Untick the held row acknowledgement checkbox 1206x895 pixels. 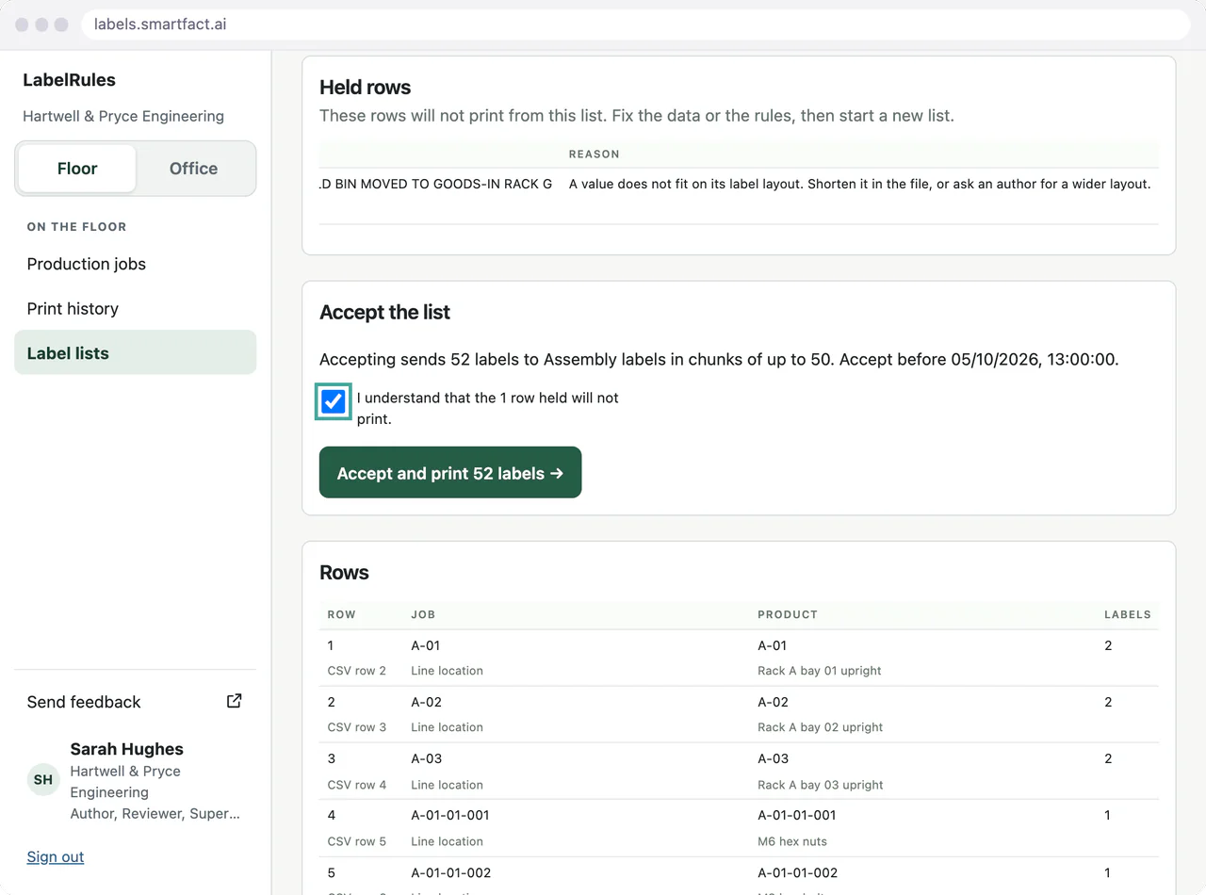coord(333,402)
